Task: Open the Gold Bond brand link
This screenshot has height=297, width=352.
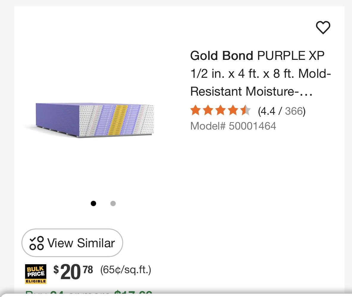Action: [x=221, y=56]
